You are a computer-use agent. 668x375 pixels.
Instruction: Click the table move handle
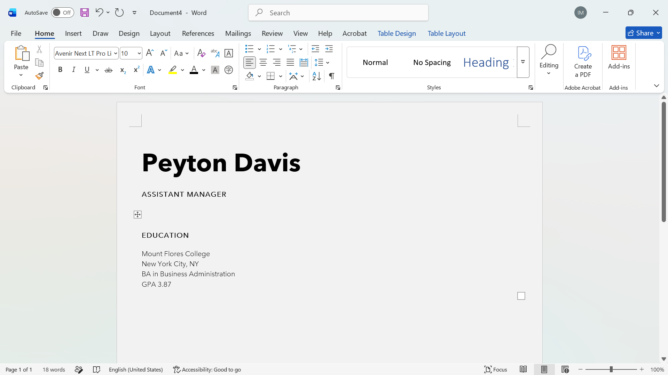click(137, 214)
